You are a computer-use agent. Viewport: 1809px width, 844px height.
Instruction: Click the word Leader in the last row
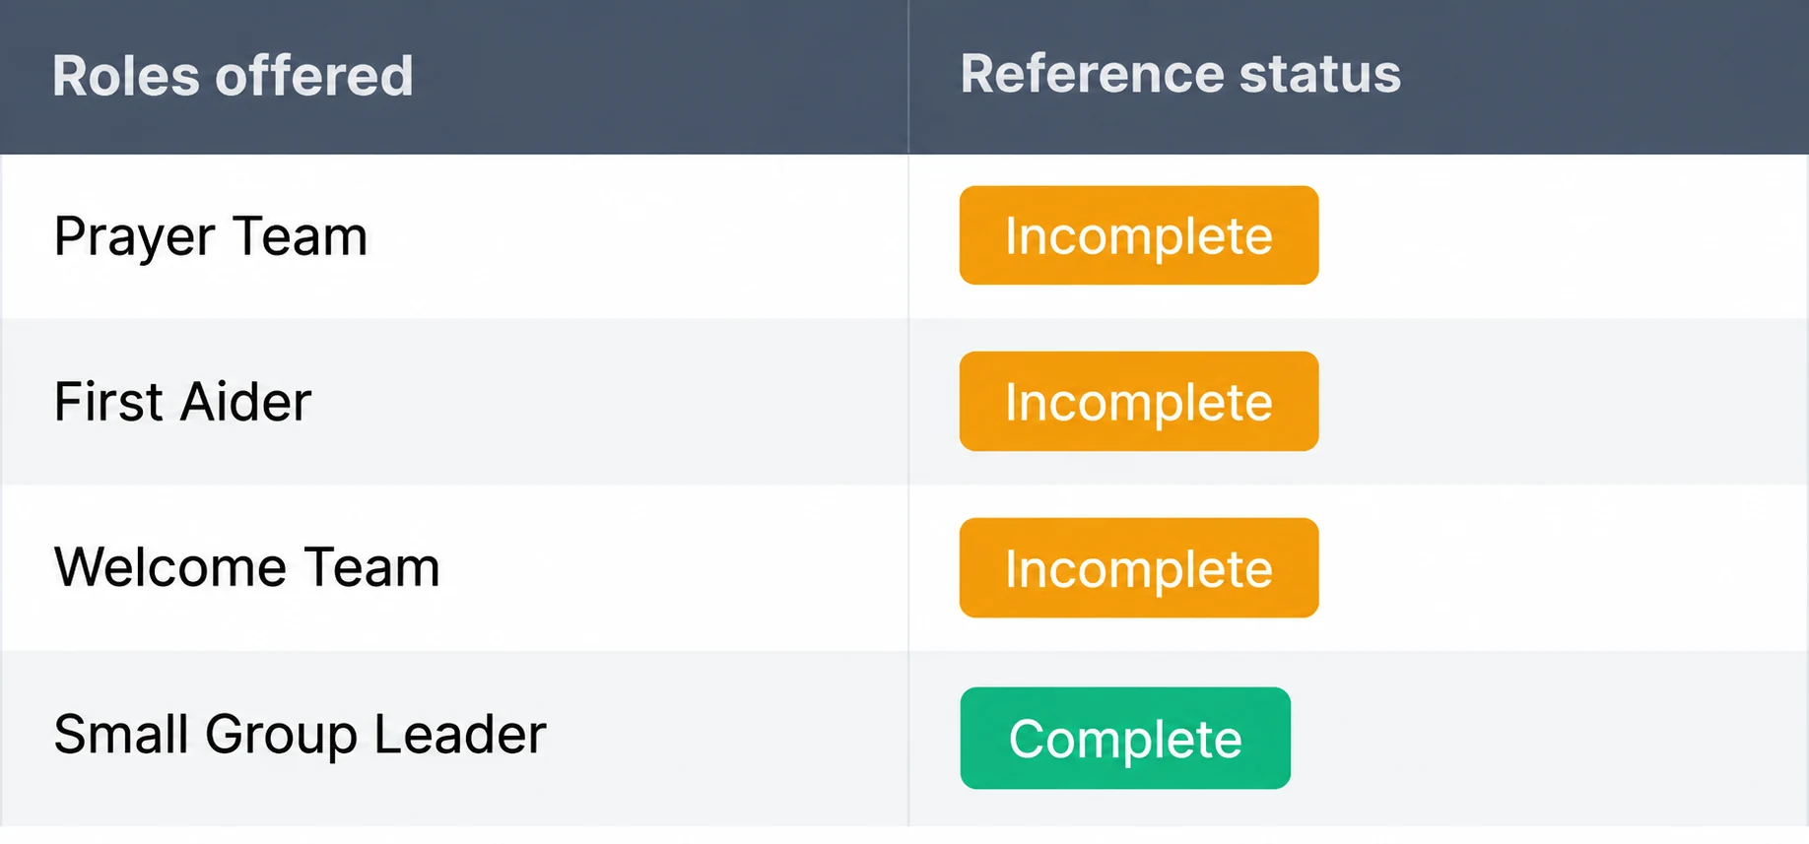(x=459, y=735)
